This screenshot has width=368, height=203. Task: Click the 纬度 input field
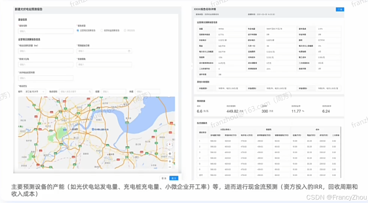(x=148, y=92)
